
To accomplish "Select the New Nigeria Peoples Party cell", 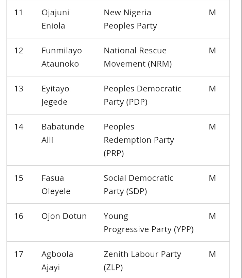I will point(130,19).
